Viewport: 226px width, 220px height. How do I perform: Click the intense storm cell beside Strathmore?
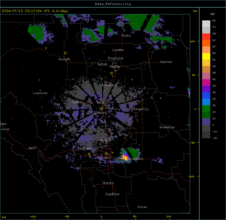point(125,157)
